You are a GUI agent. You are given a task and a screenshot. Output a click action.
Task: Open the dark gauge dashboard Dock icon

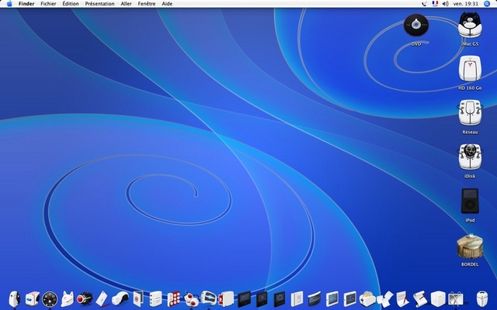click(x=50, y=299)
